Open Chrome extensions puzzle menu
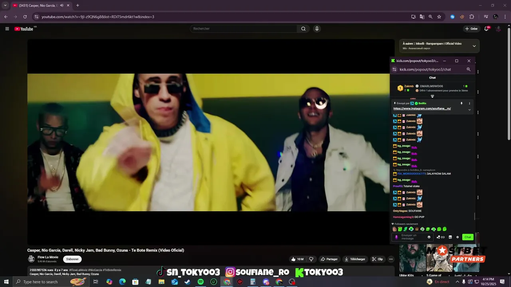Screen dimensions: 511x287 coord(472,17)
